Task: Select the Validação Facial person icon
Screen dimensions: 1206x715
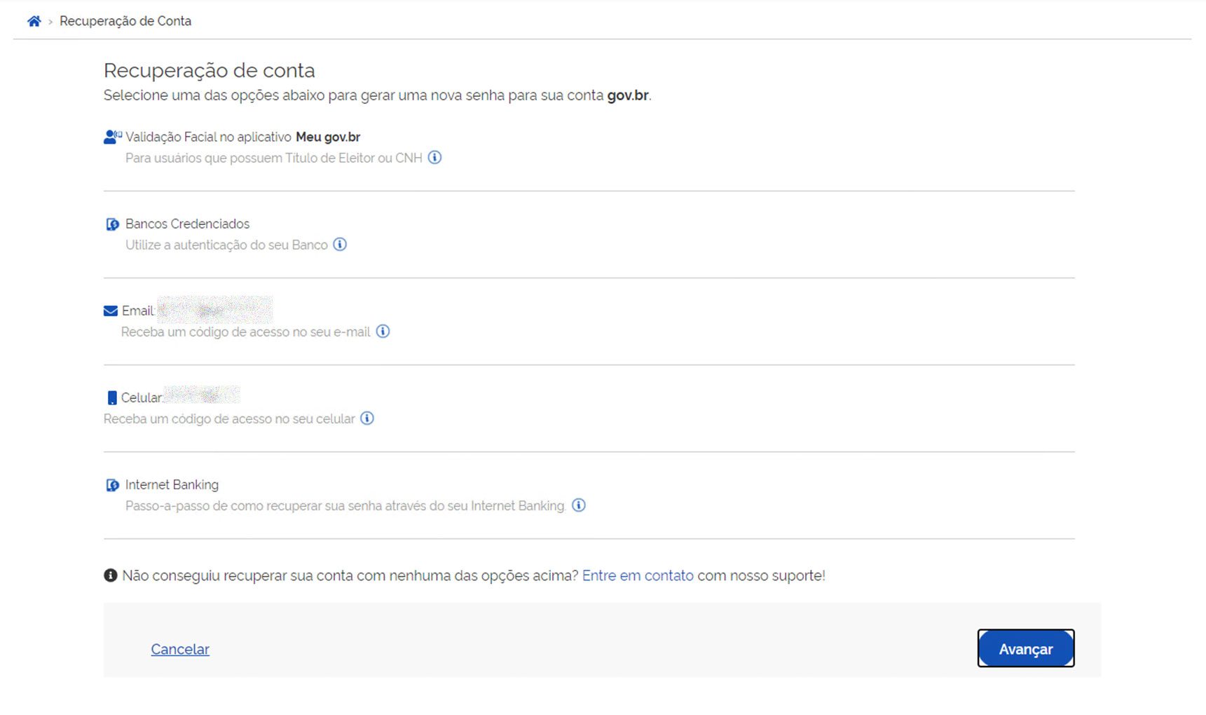Action: point(111,137)
